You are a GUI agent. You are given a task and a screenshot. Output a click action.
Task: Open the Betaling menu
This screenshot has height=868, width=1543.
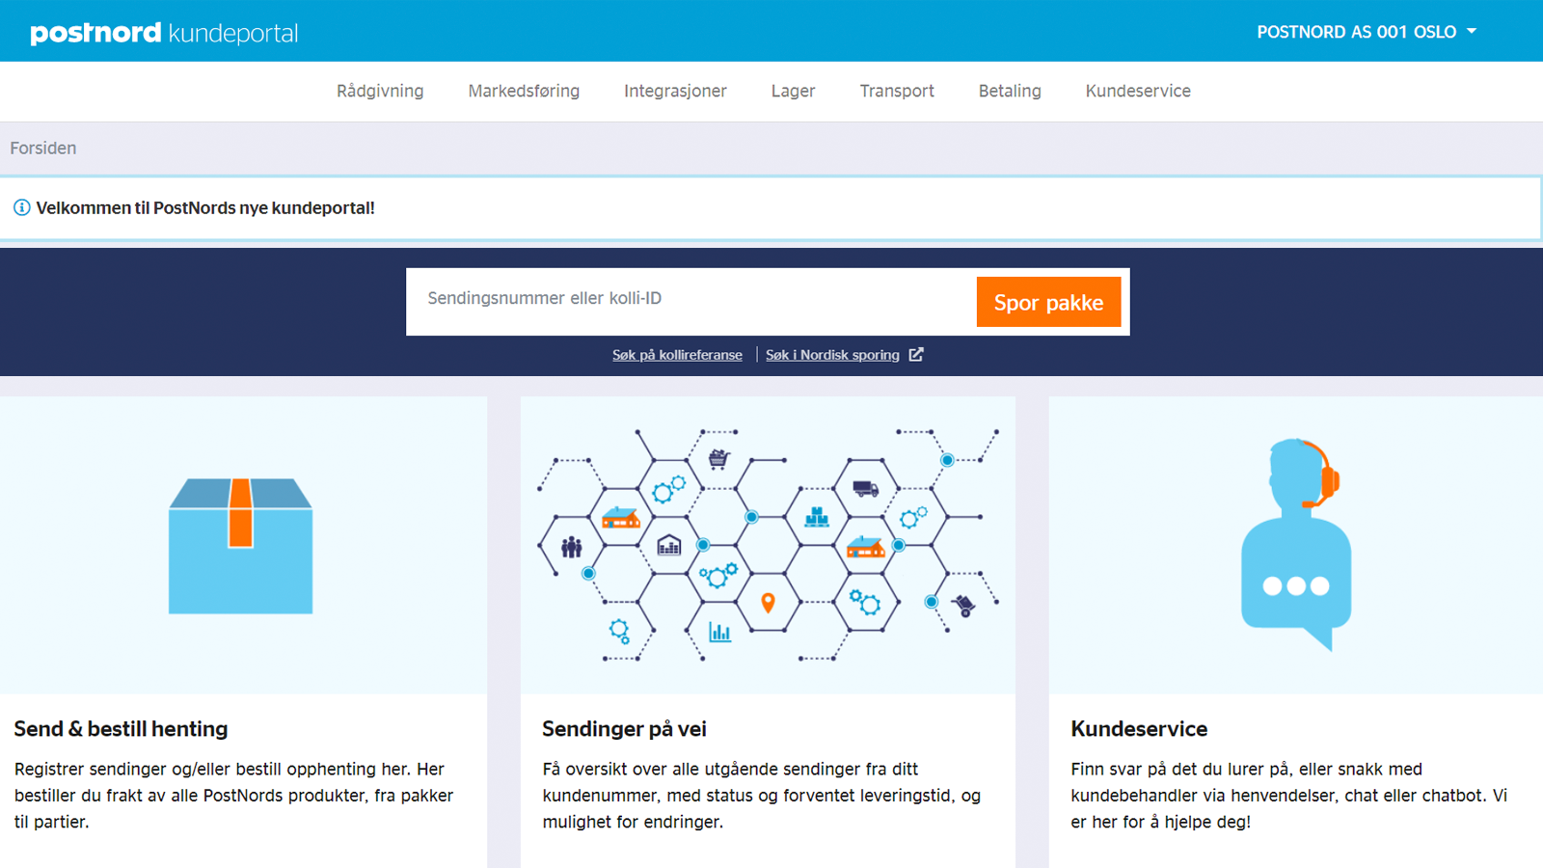pos(1010,91)
